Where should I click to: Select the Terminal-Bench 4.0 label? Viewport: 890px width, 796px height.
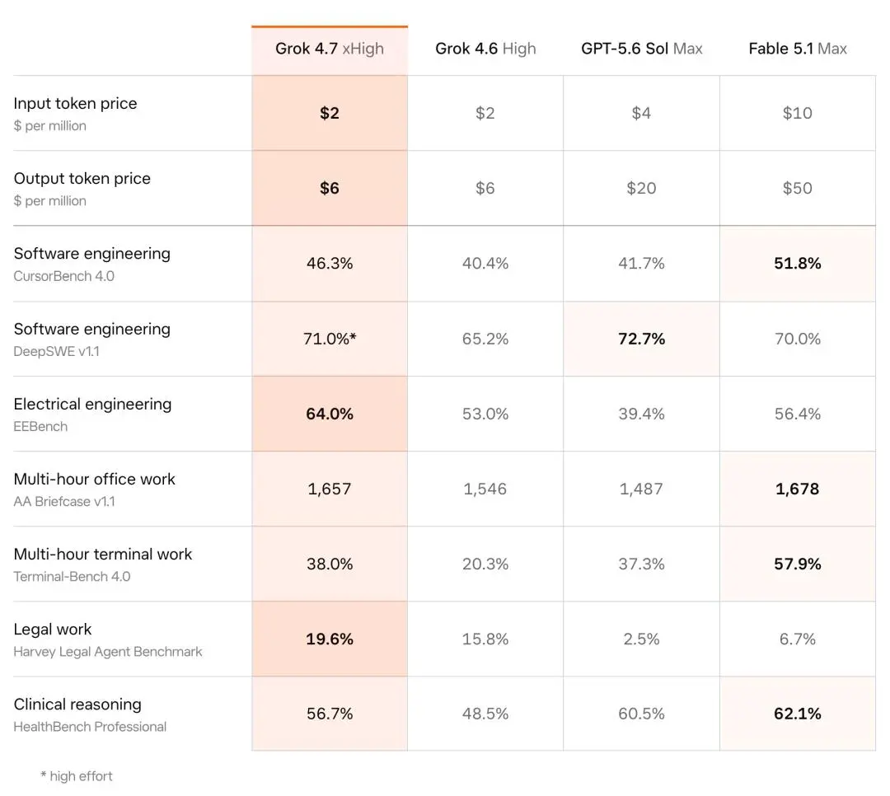point(72,576)
